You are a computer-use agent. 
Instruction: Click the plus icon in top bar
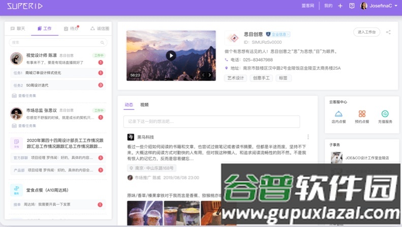[341, 6]
